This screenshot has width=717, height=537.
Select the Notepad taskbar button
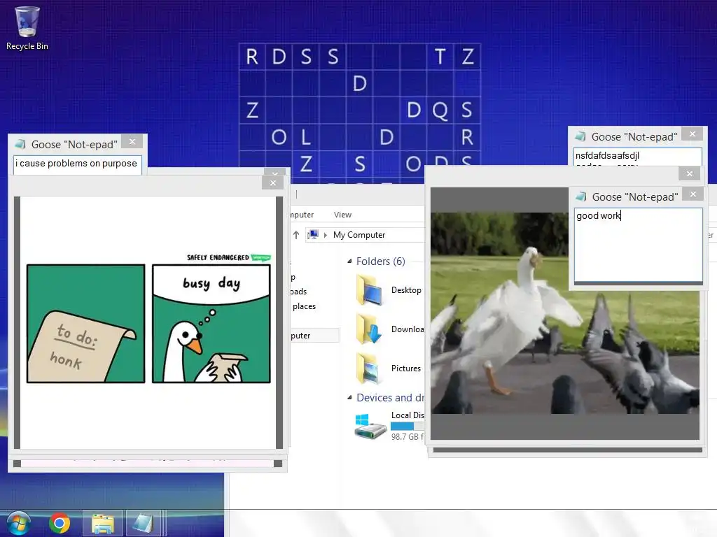tap(143, 523)
